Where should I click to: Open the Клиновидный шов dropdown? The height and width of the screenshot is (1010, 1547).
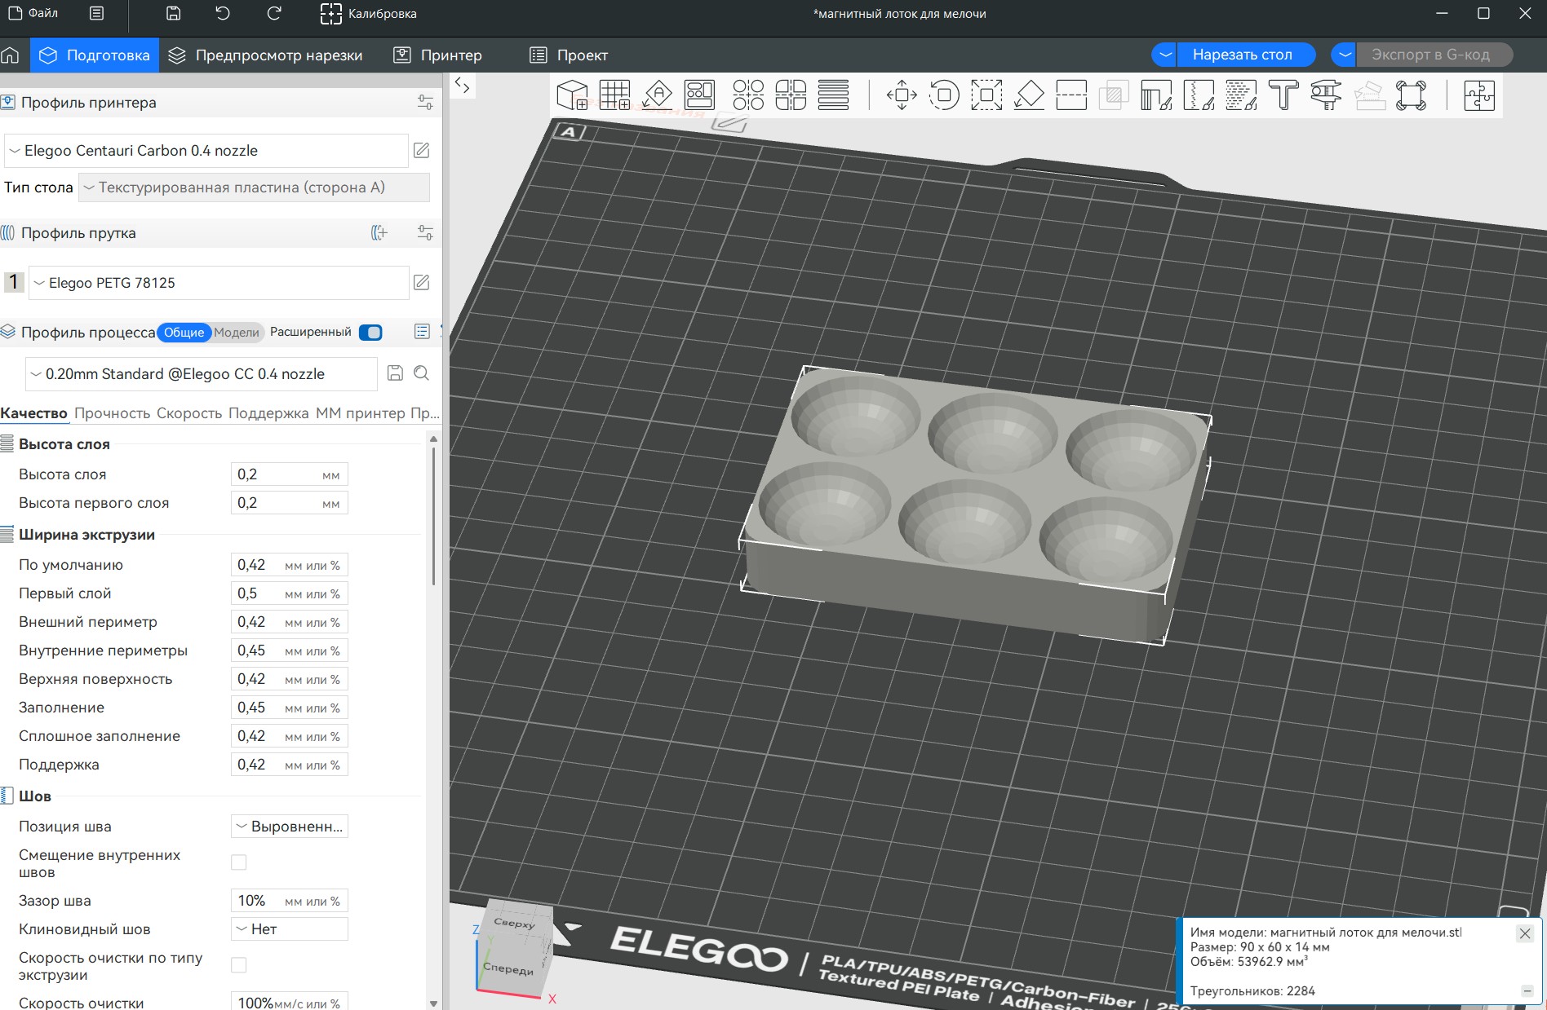(x=290, y=929)
